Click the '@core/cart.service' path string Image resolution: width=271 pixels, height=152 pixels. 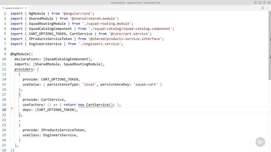click(x=129, y=34)
